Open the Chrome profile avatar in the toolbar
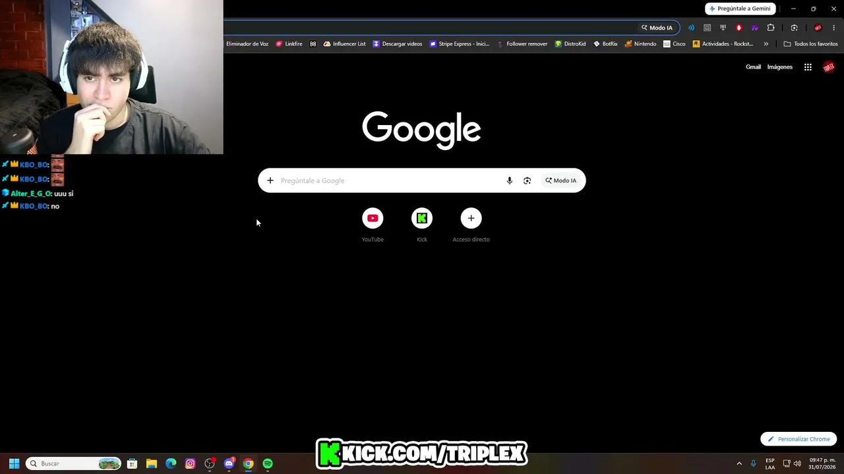Image resolution: width=844 pixels, height=474 pixels. [818, 28]
